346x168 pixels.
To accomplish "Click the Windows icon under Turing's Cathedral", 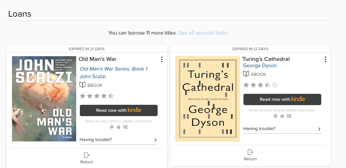I will click(x=289, y=116).
